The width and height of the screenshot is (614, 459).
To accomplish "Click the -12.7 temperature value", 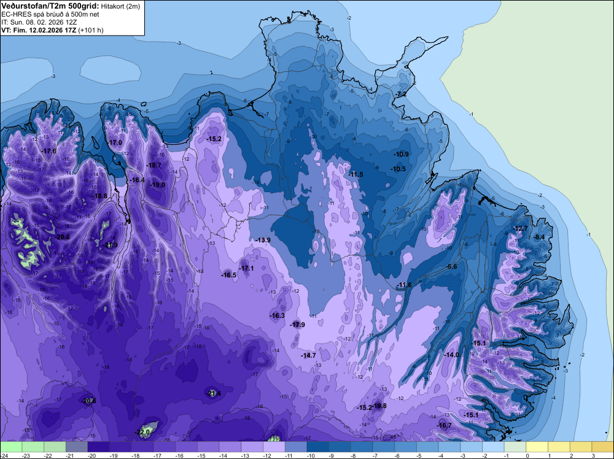I will 521,228.
